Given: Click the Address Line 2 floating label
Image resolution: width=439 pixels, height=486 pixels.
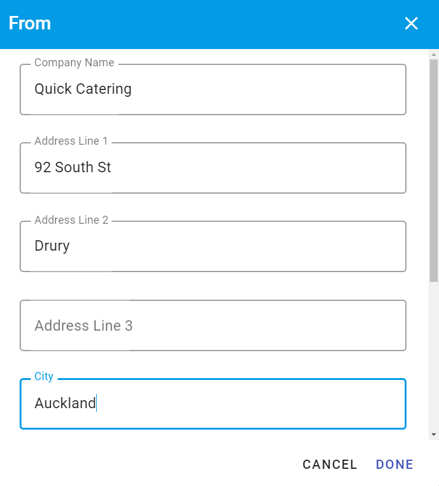Looking at the screenshot, I should coord(71,220).
